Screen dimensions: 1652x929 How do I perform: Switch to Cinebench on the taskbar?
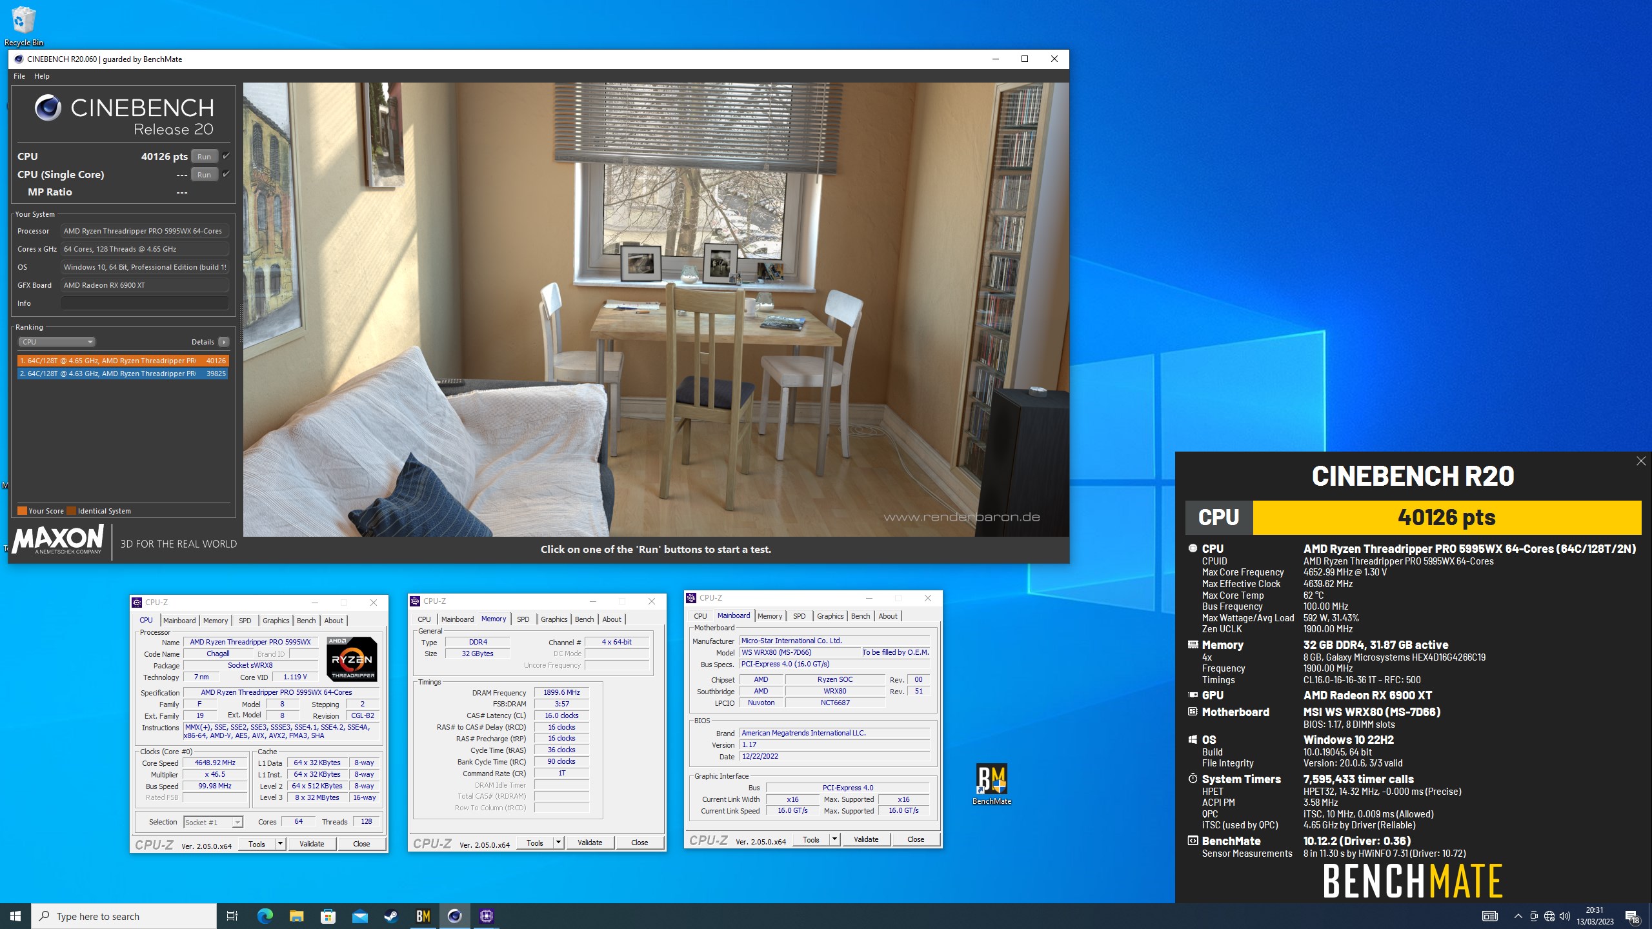pyautogui.click(x=454, y=916)
